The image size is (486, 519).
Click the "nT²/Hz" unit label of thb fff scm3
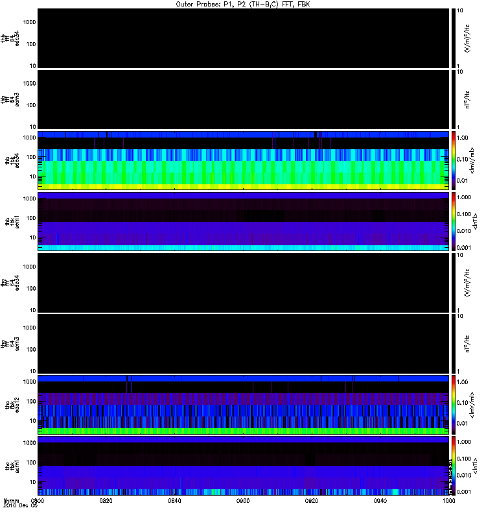467,100
